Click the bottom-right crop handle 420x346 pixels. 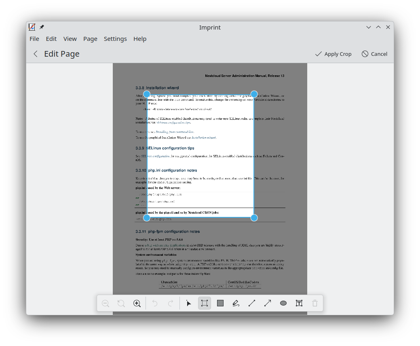[x=254, y=218]
